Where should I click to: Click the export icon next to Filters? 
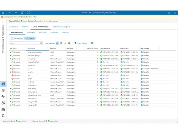coord(92,43)
